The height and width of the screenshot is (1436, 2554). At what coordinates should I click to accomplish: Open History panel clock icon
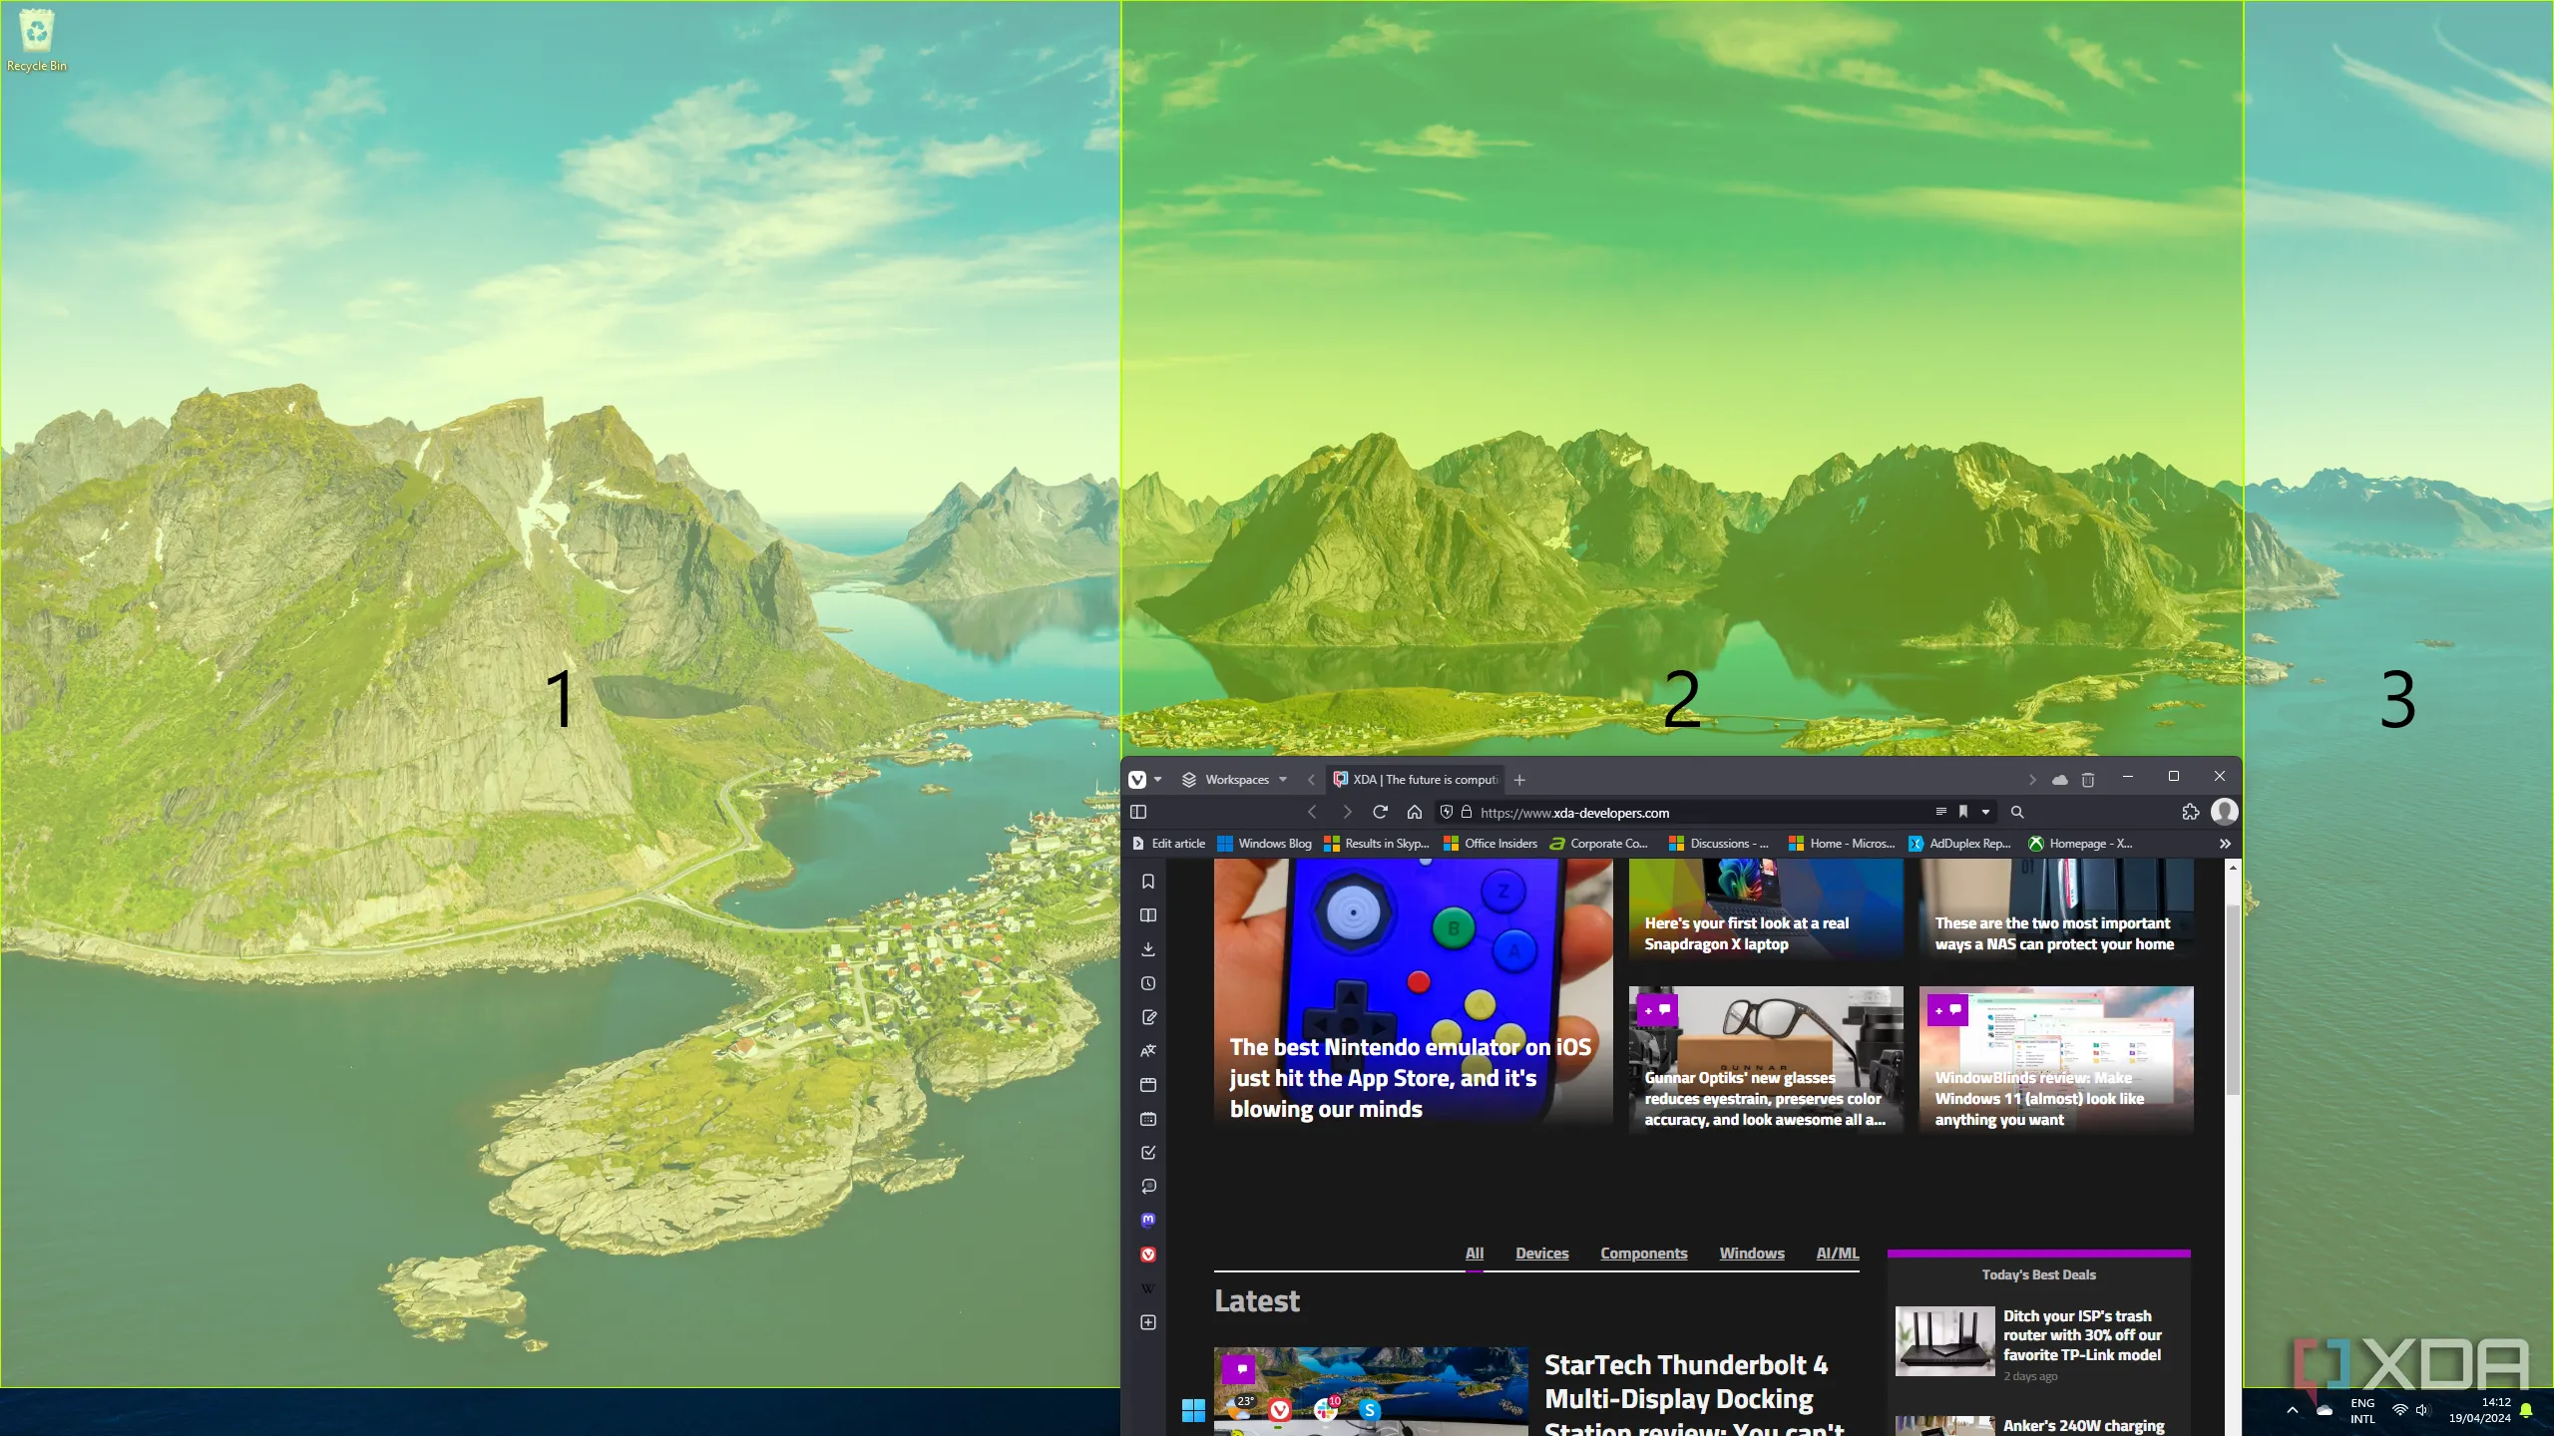(x=1148, y=983)
